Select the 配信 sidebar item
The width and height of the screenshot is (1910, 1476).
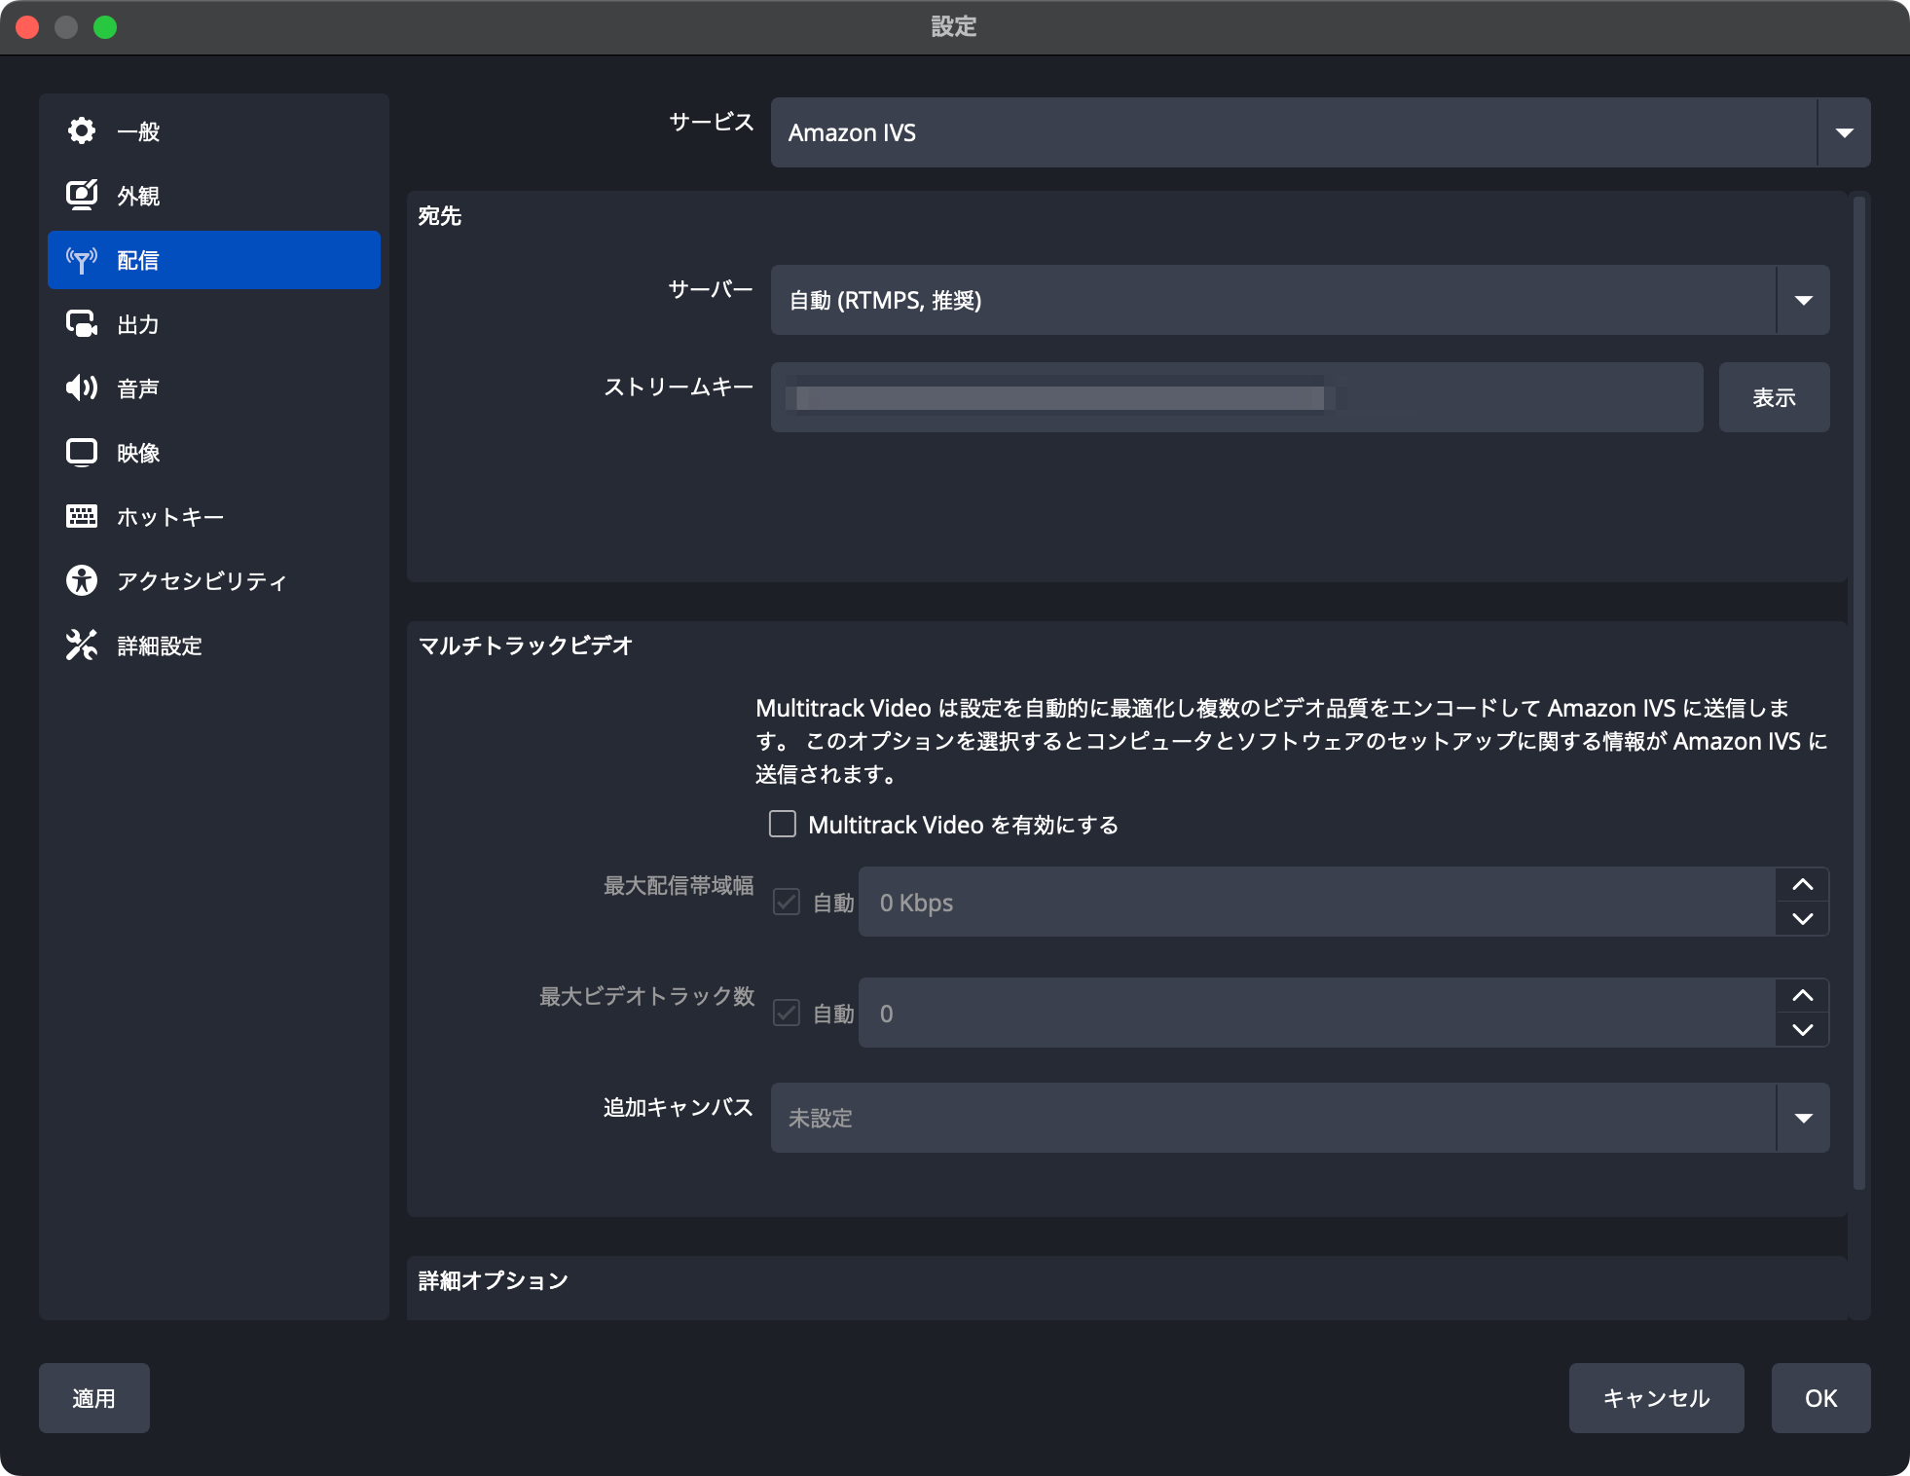pos(214,260)
